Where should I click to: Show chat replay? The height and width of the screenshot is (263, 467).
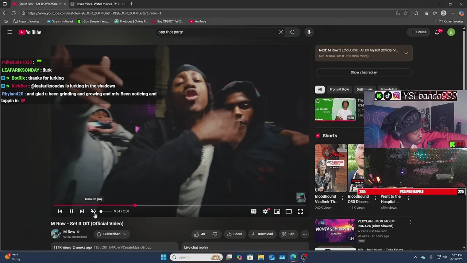(364, 72)
